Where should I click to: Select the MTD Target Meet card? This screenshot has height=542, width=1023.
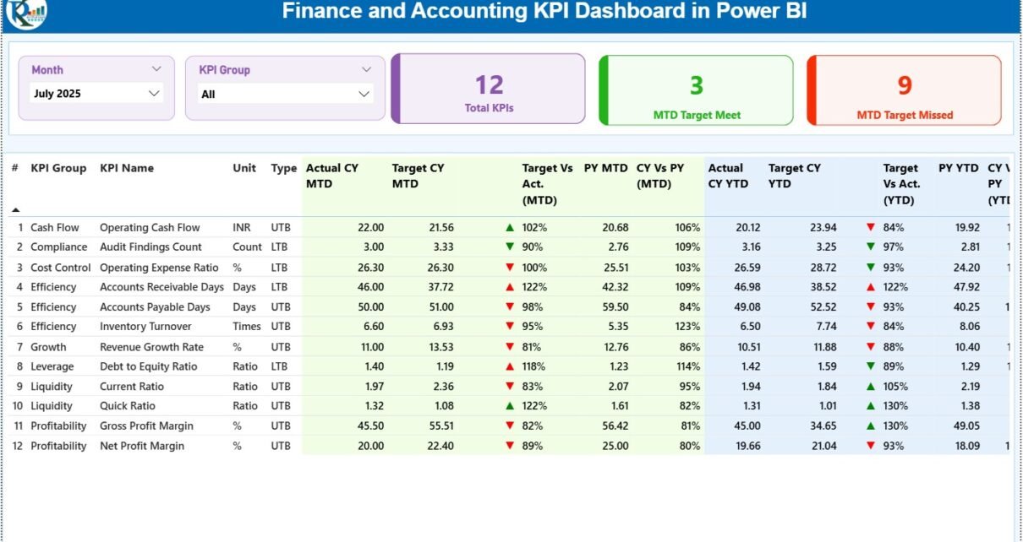(696, 90)
